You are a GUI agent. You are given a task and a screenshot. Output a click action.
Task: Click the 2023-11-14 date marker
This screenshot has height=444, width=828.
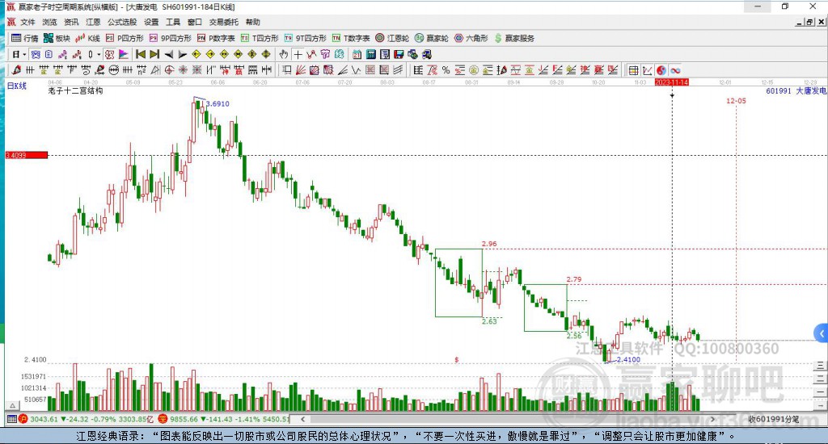(x=671, y=82)
